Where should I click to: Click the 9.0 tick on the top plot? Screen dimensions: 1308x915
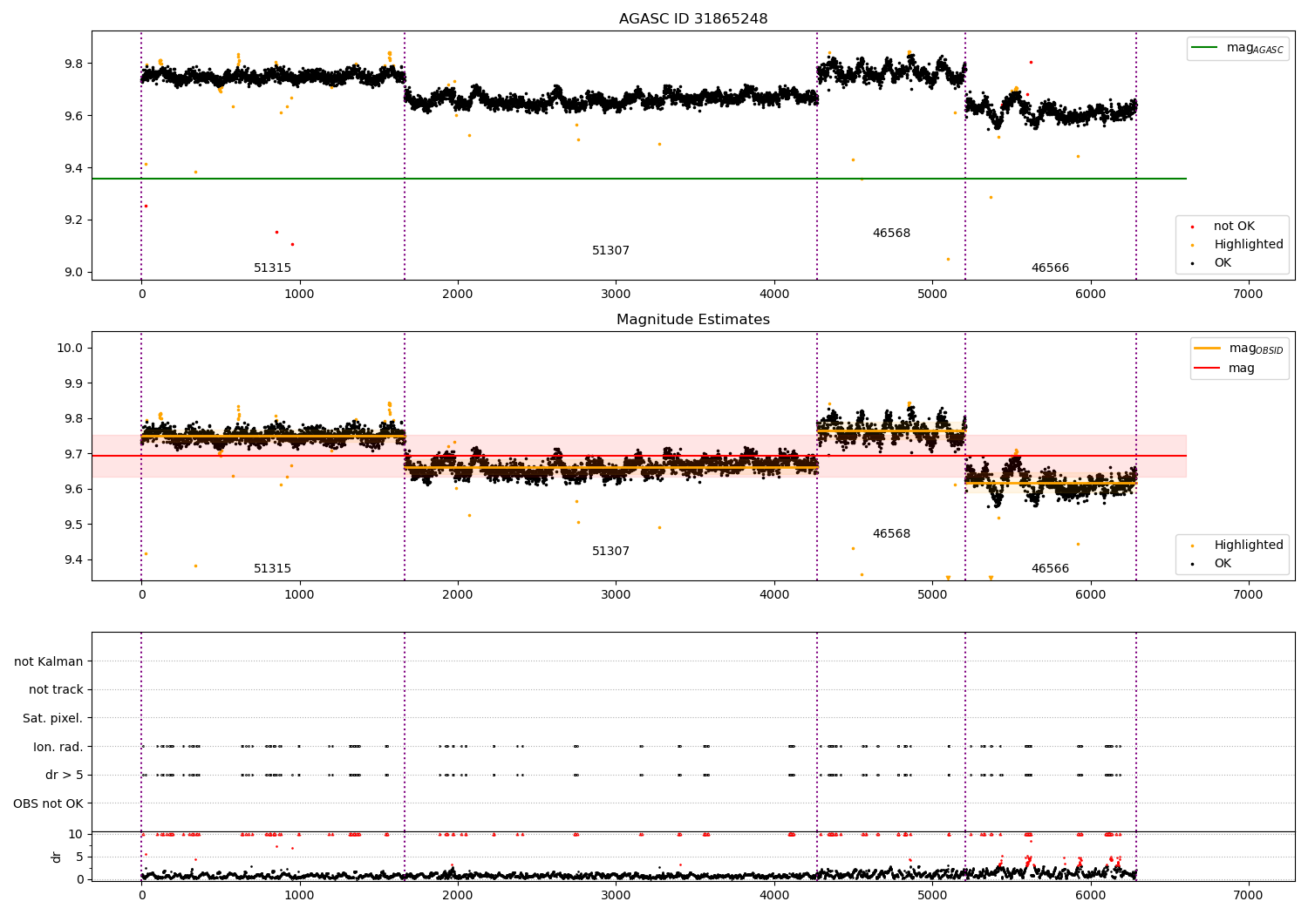[74, 272]
